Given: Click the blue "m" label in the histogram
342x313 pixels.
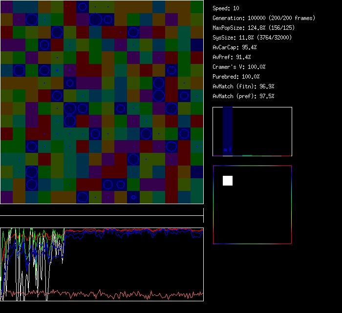Looking at the screenshot, I should tap(225, 149).
